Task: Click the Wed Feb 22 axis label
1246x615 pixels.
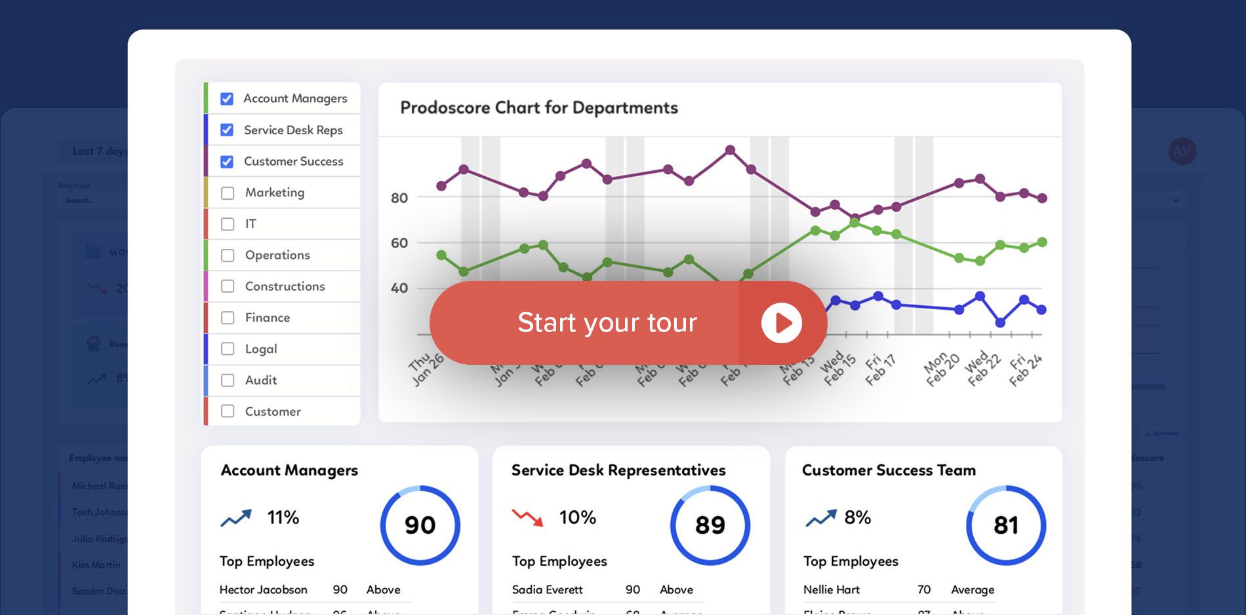Action: tap(982, 368)
